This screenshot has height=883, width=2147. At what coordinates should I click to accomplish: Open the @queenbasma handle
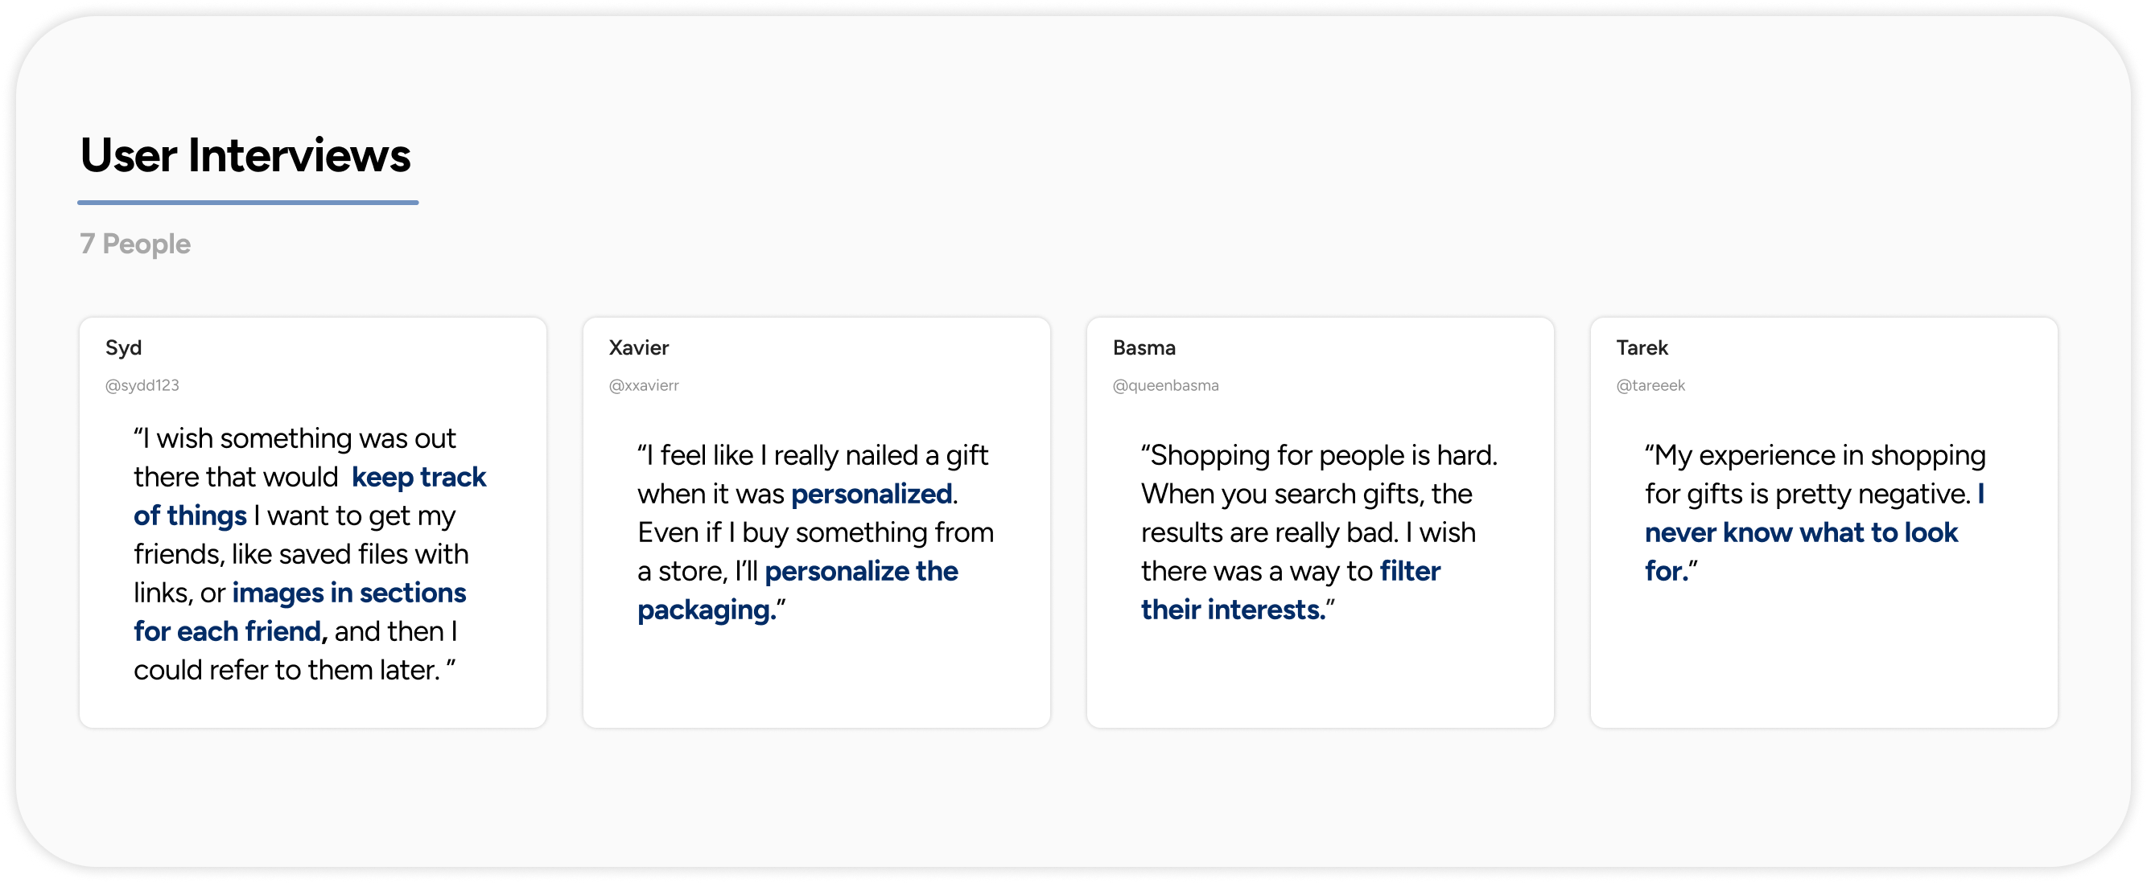(x=1165, y=386)
